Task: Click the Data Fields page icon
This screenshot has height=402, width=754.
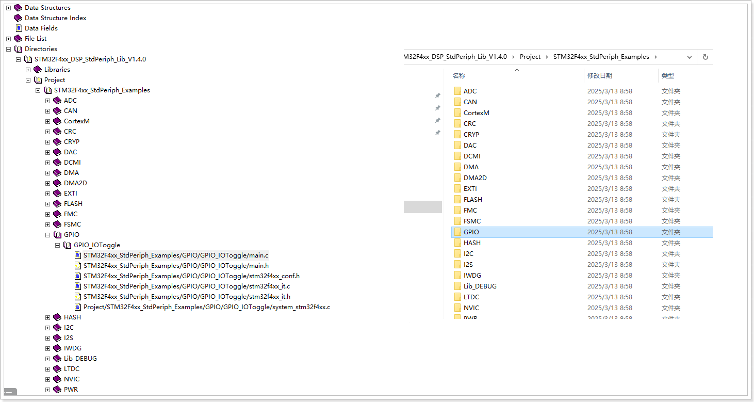Action: (19, 28)
